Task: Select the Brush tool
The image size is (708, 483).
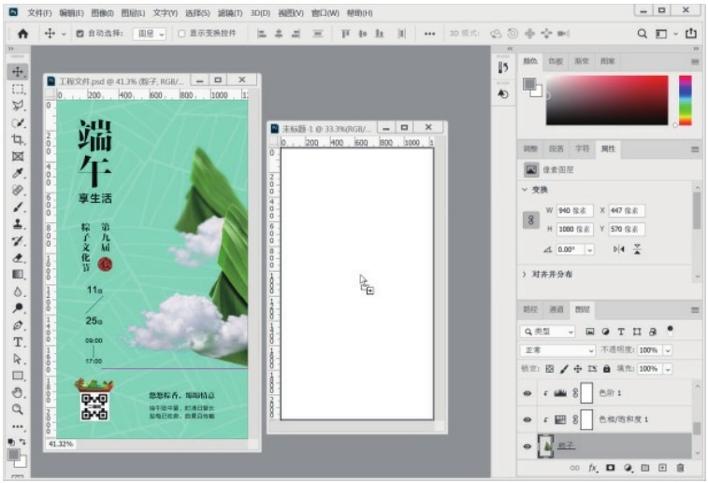Action: pos(18,207)
